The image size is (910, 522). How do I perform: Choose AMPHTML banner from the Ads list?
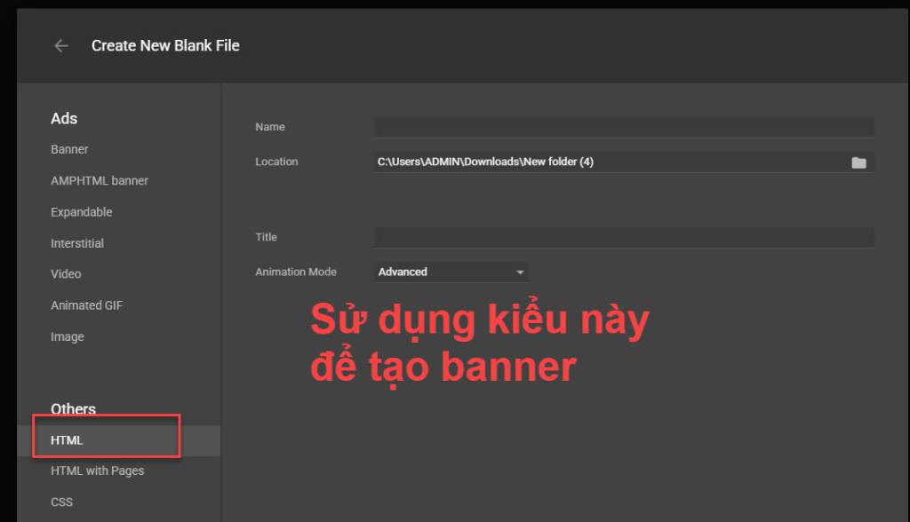tap(100, 180)
